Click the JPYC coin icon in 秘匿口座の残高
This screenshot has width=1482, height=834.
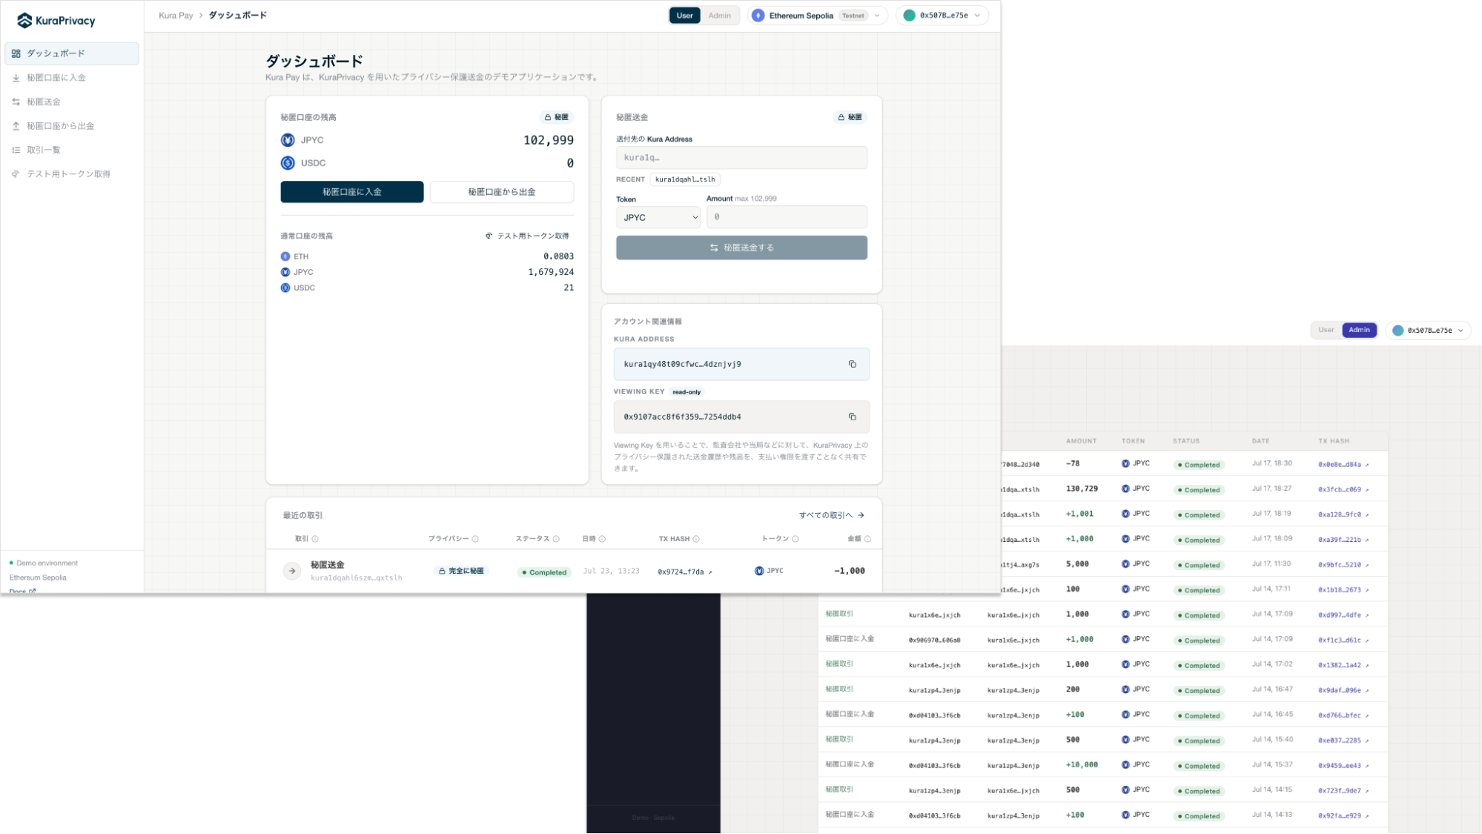click(288, 140)
